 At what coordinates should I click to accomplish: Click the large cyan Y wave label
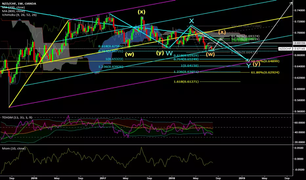249,66
